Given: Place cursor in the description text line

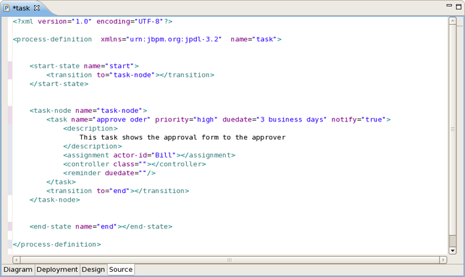Looking at the screenshot, I should [x=182, y=137].
